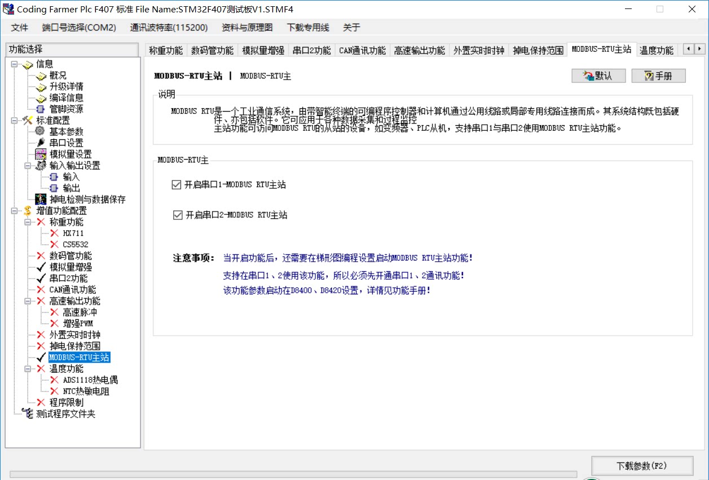This screenshot has height=480, width=709.
Task: Click the red X beside 增强PWM
Action: pos(54,324)
